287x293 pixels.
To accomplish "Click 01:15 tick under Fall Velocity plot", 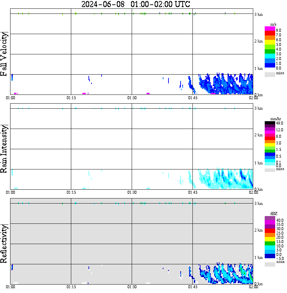I will click(x=71, y=98).
